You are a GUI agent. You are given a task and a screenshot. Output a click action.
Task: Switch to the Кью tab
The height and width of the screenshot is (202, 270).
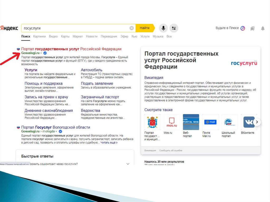pos(134,37)
